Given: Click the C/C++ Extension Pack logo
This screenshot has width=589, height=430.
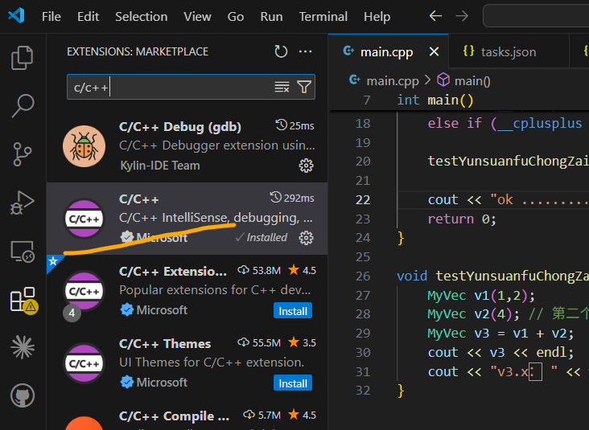Looking at the screenshot, I should click(x=84, y=291).
